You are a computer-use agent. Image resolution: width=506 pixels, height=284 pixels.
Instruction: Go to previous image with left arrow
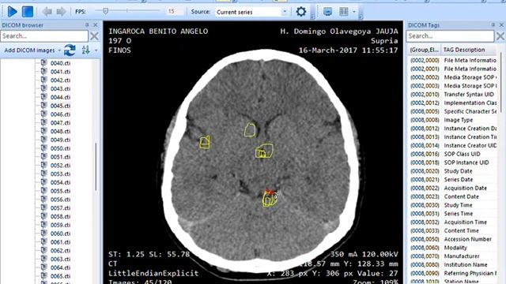tap(47, 12)
